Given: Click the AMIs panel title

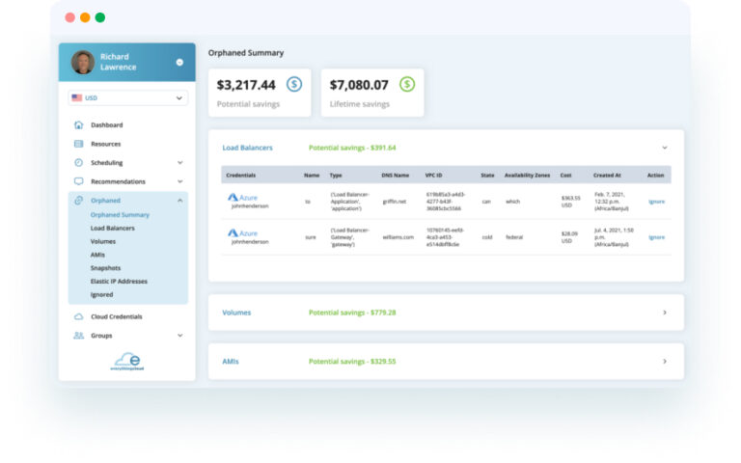Looking at the screenshot, I should point(231,362).
